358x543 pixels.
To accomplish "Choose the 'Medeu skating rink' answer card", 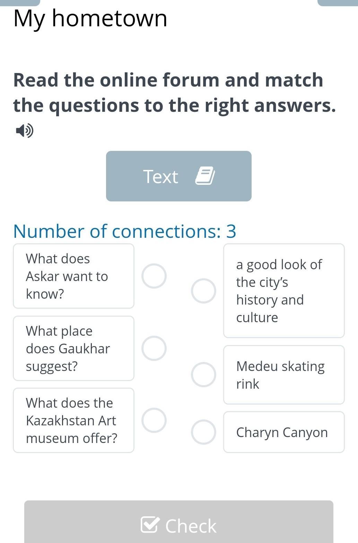I will click(284, 375).
